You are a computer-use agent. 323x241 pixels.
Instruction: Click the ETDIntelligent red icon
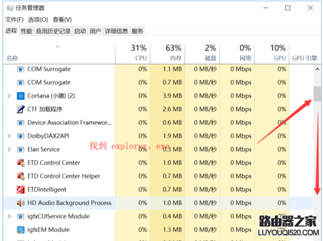click(x=20, y=189)
